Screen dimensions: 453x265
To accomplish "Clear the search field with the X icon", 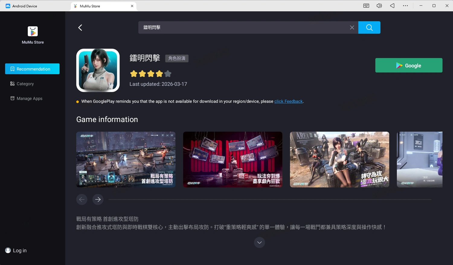I will [x=352, y=27].
